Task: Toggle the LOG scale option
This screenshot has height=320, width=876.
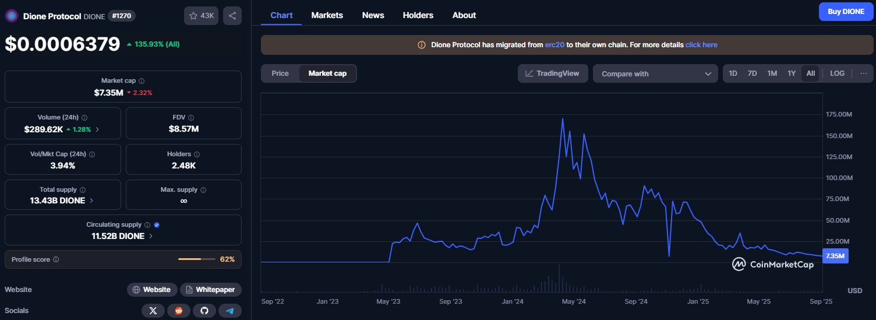Action: [x=837, y=73]
